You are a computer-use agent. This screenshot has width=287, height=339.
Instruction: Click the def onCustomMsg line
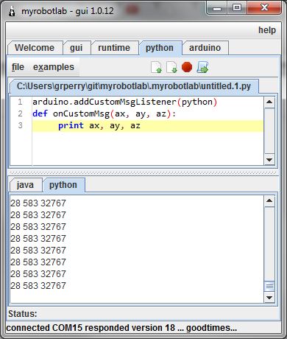(x=104, y=113)
